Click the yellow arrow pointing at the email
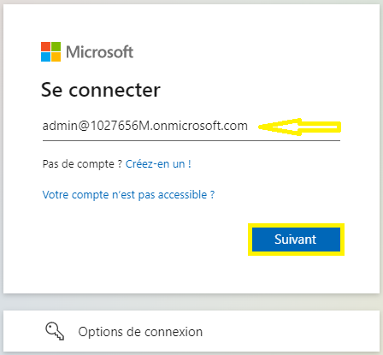Image resolution: width=383 pixels, height=355 pixels. point(299,127)
